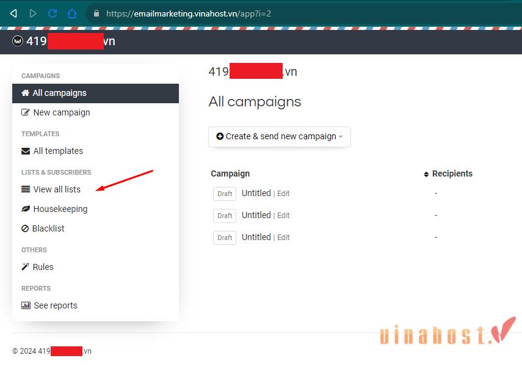Screen dimensions: 522x372
Task: Click the REPORTS section label
Action: (x=36, y=288)
